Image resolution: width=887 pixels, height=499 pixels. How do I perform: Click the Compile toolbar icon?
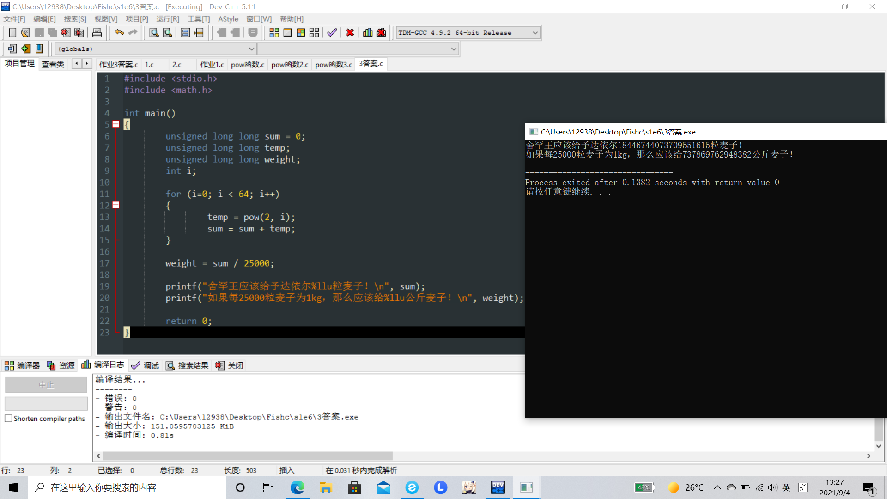[x=274, y=33]
